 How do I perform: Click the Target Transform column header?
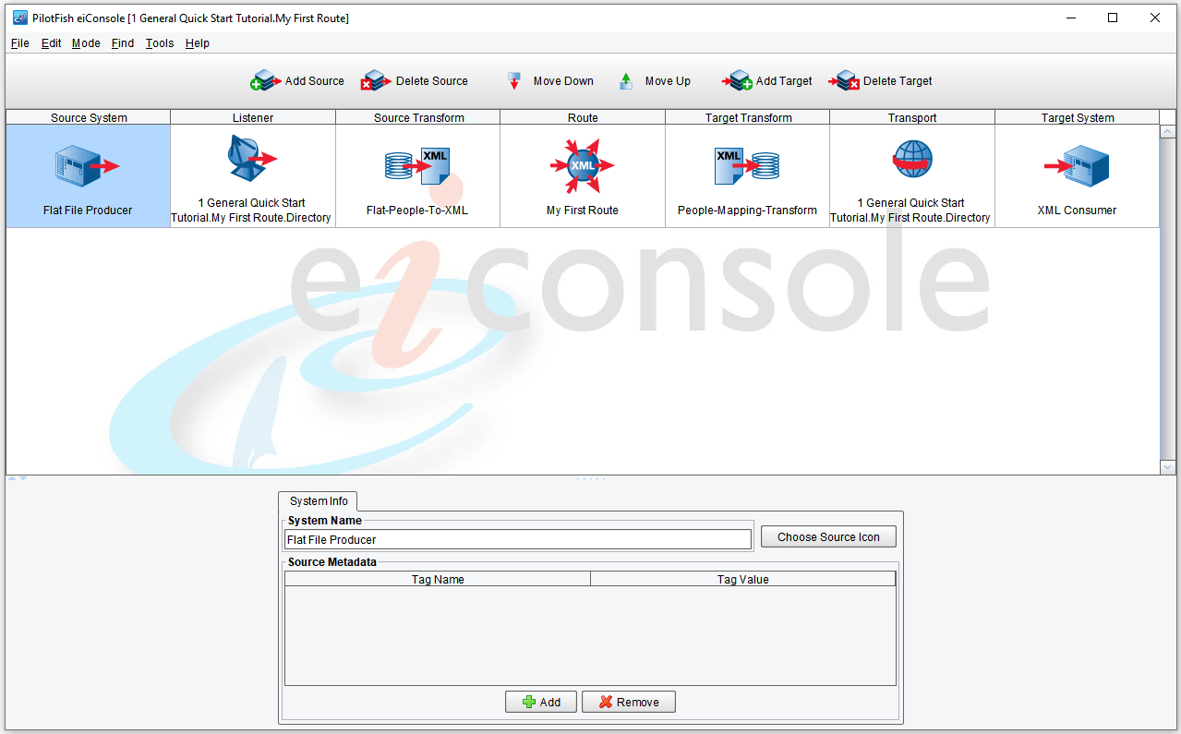[x=748, y=117]
